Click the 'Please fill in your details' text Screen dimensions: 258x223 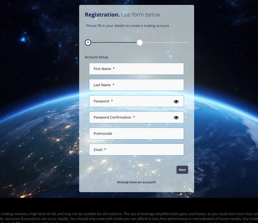(x=128, y=26)
